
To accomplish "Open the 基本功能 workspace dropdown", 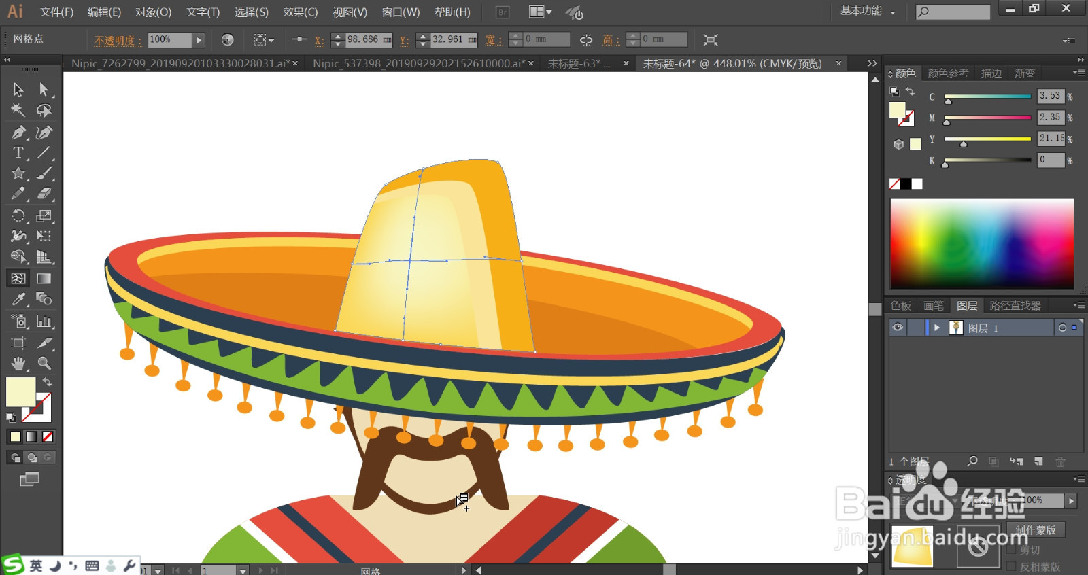I will pyautogui.click(x=868, y=12).
